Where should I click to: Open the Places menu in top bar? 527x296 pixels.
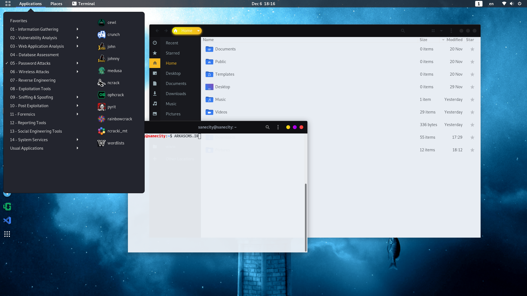pyautogui.click(x=56, y=4)
